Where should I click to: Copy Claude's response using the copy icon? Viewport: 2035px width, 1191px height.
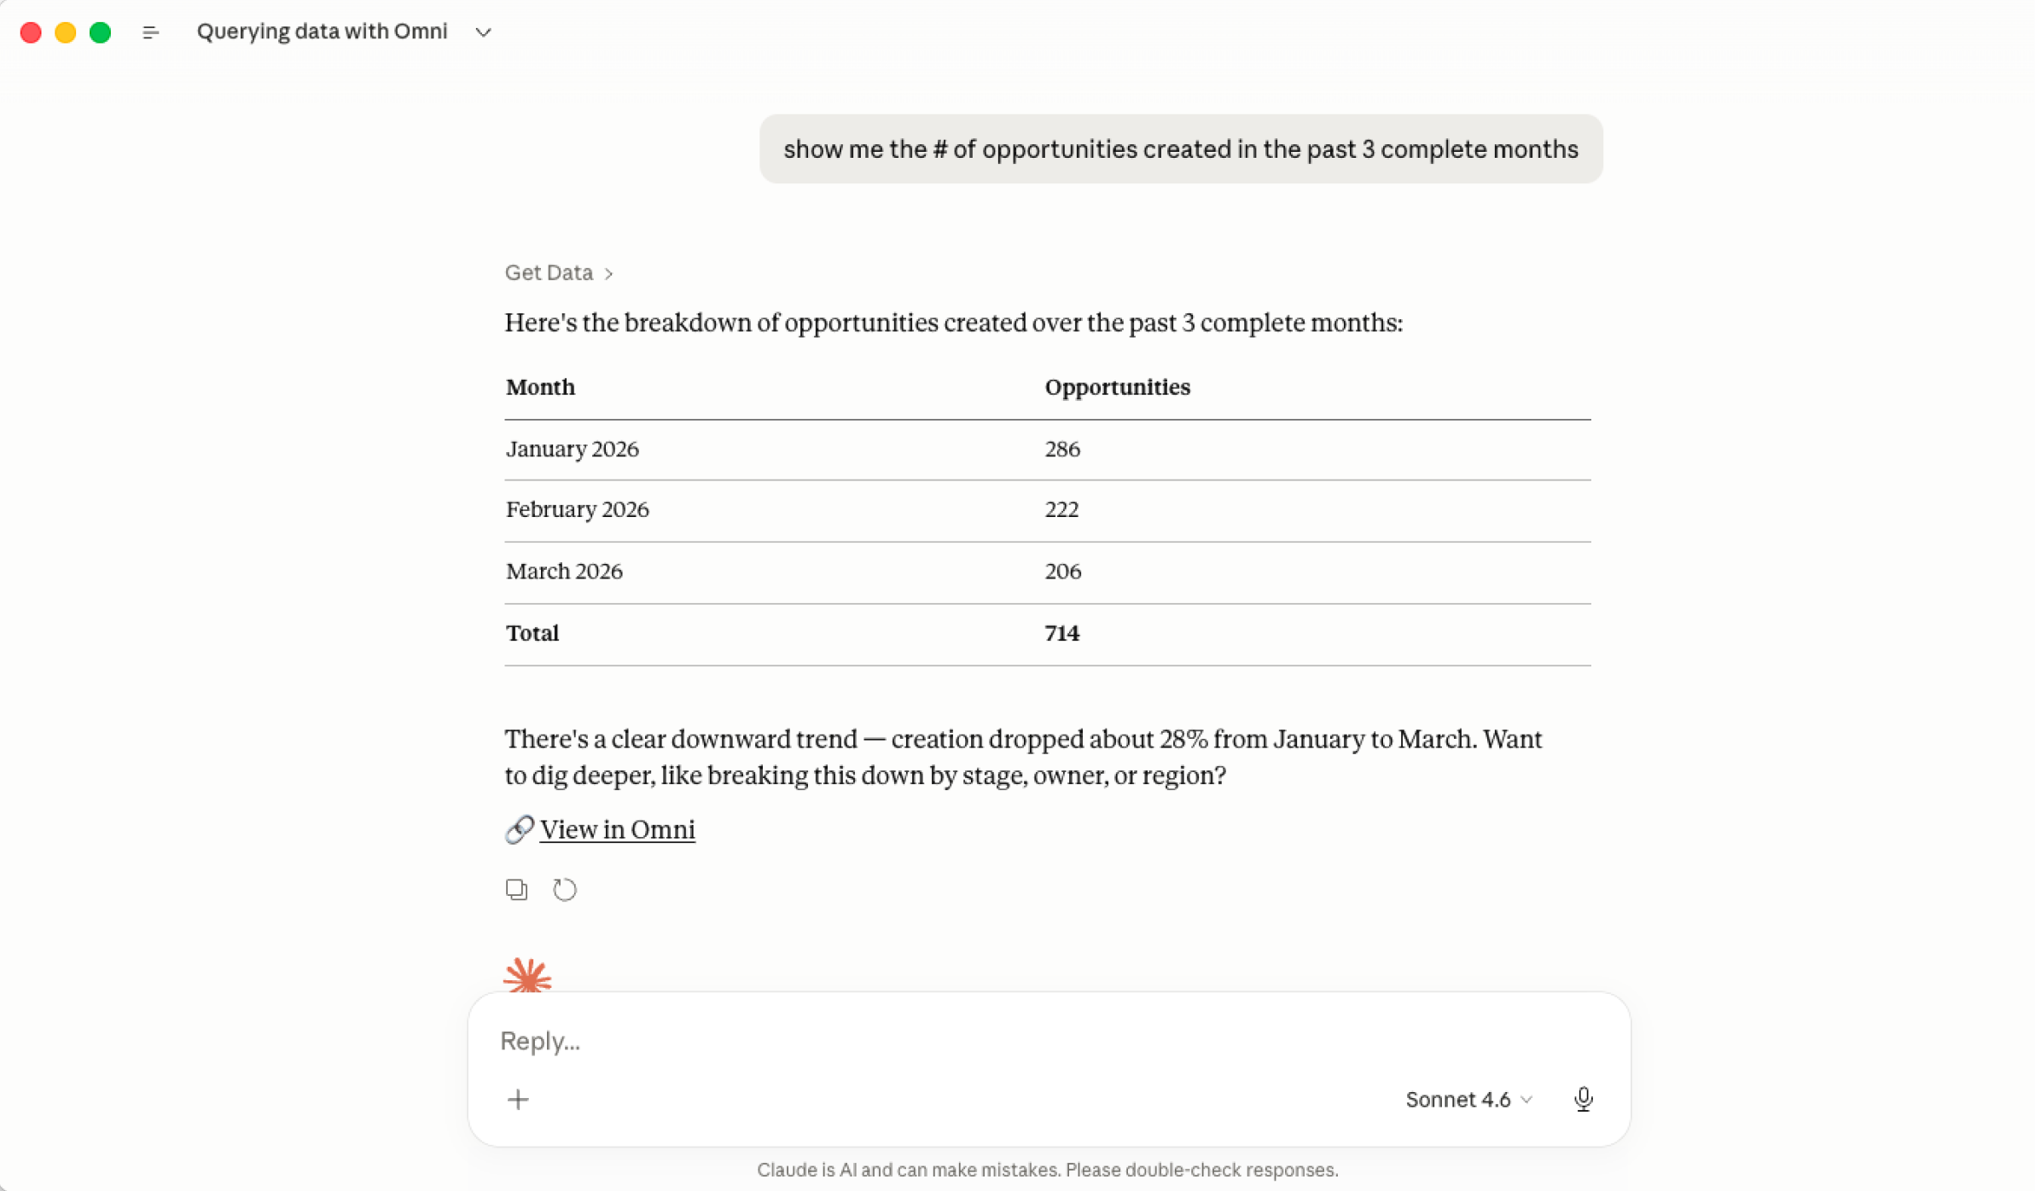pos(516,889)
